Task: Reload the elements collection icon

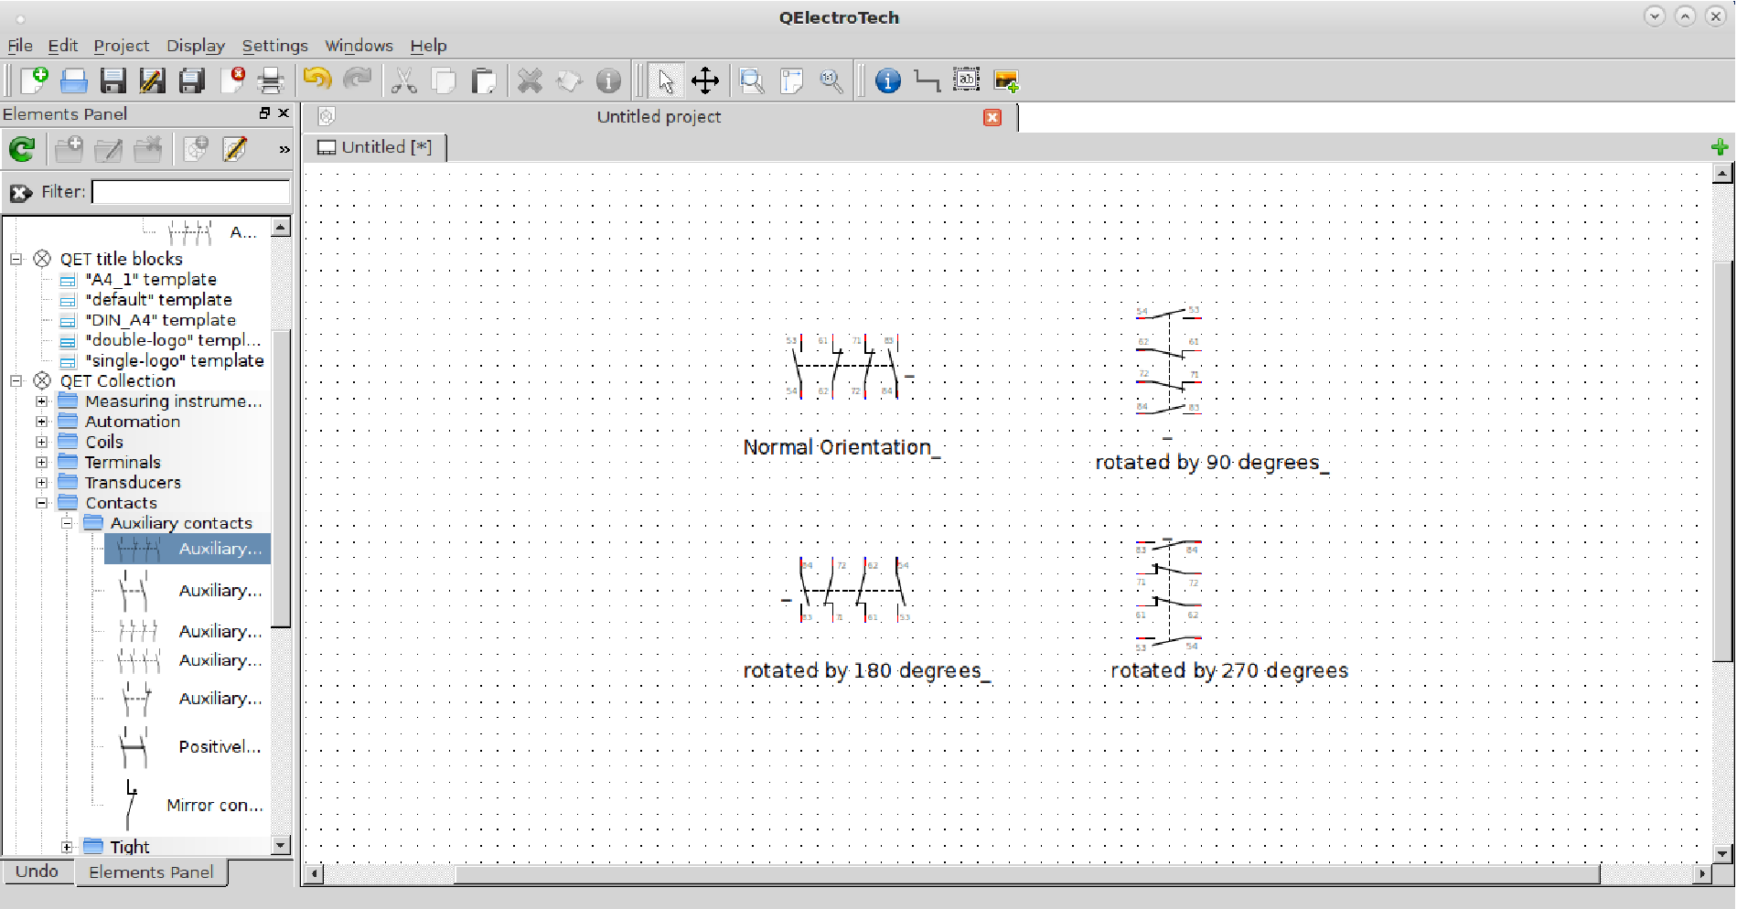Action: click(x=22, y=149)
